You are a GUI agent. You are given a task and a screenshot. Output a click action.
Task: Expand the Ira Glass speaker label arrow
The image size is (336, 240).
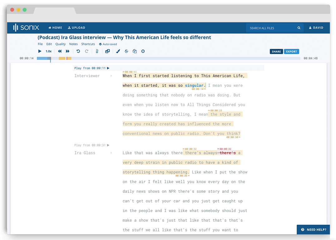point(111,153)
